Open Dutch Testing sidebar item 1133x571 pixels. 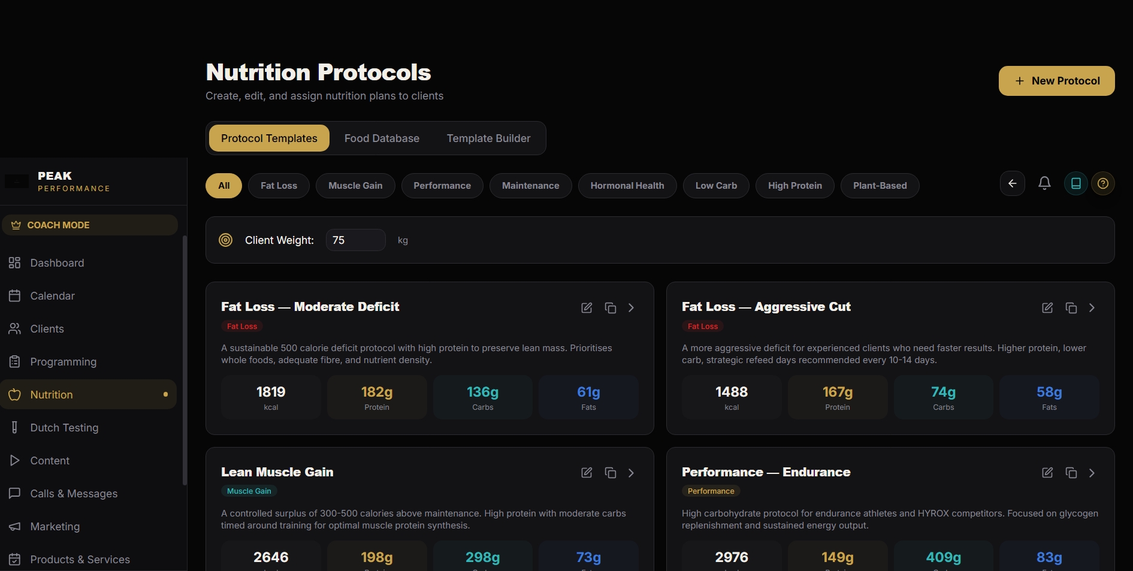coord(89,428)
